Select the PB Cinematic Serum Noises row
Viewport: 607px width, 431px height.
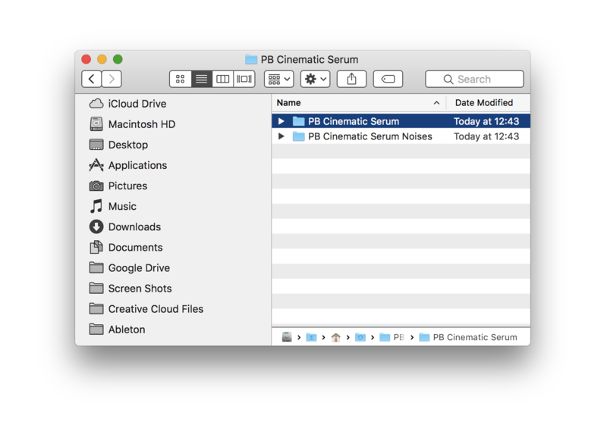370,136
